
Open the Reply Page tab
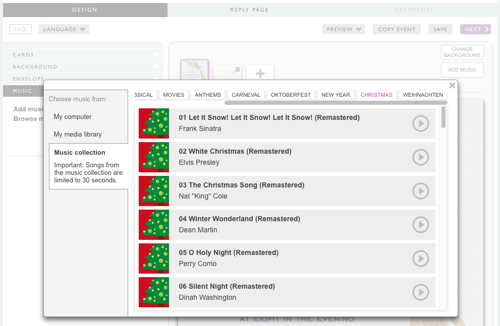coord(249,10)
